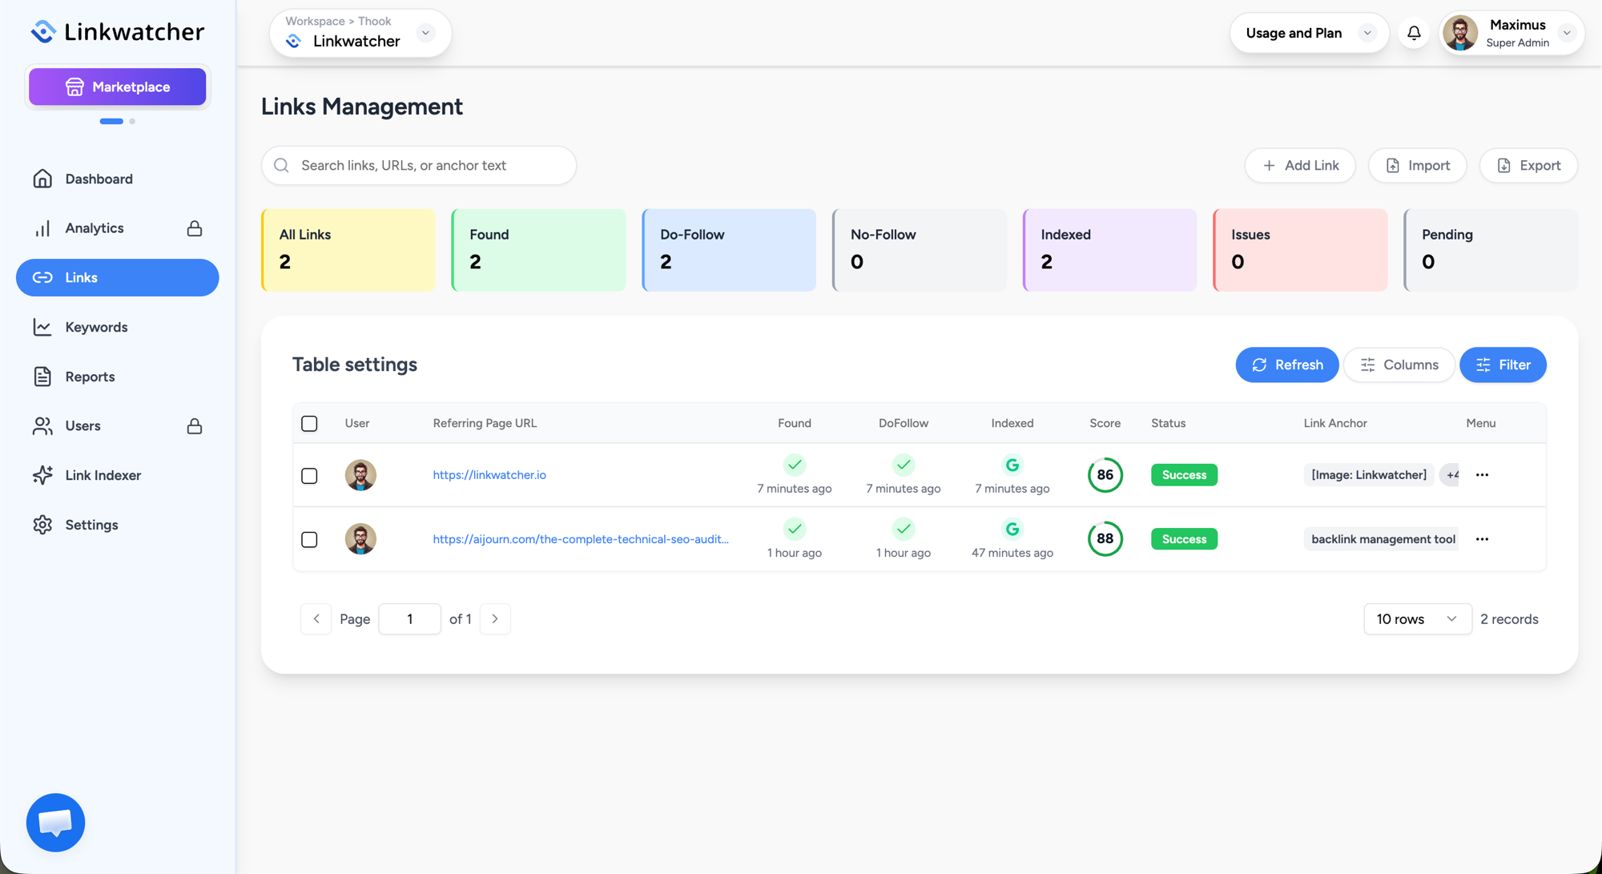Image resolution: width=1602 pixels, height=874 pixels.
Task: Click Google indexed icon for aijourn.com row
Action: [1012, 529]
